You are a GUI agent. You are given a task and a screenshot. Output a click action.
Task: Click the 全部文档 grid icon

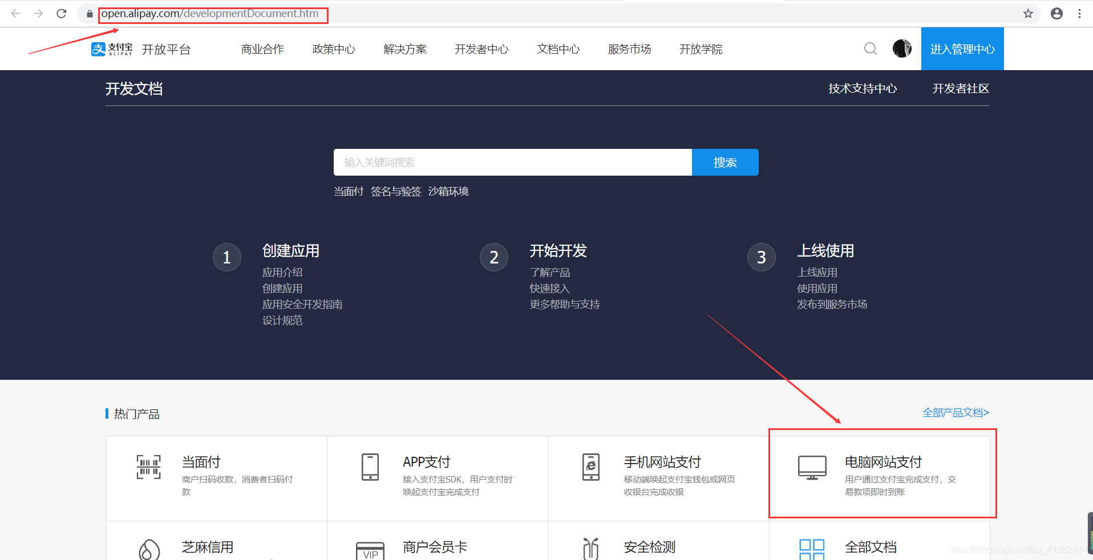click(x=812, y=550)
